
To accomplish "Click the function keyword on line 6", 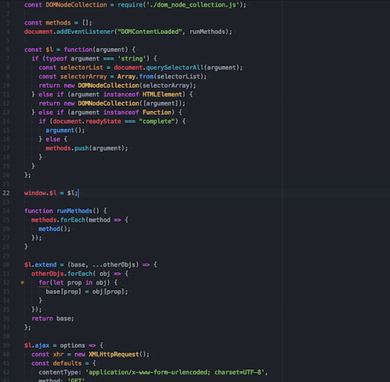I will (x=78, y=49).
